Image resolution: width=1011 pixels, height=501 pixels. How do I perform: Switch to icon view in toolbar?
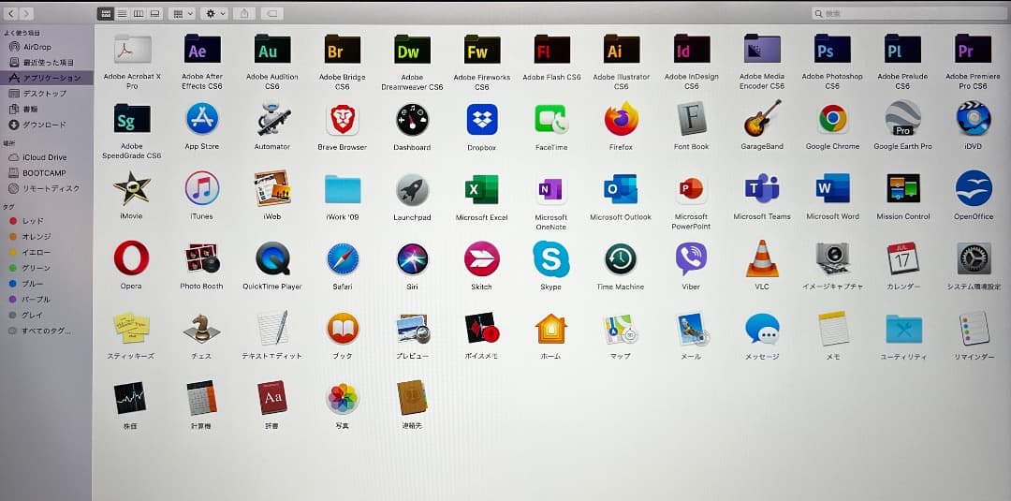click(x=106, y=13)
